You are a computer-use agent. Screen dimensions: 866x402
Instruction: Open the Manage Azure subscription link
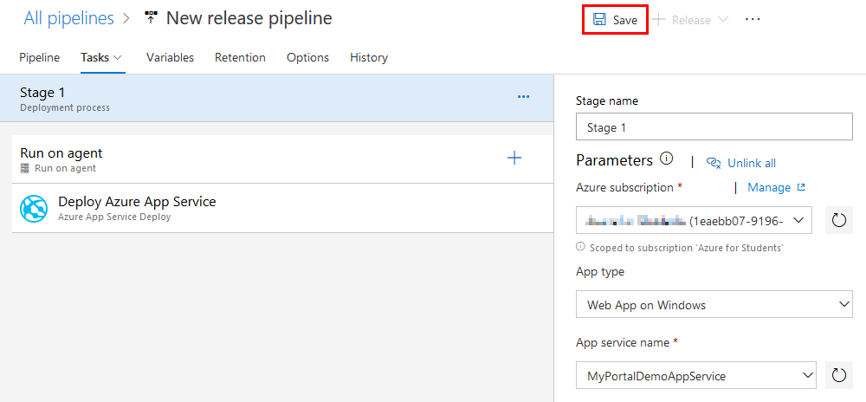[769, 188]
